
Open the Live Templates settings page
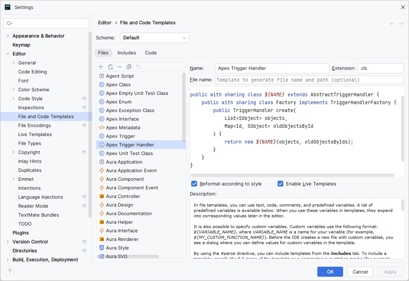(x=35, y=134)
